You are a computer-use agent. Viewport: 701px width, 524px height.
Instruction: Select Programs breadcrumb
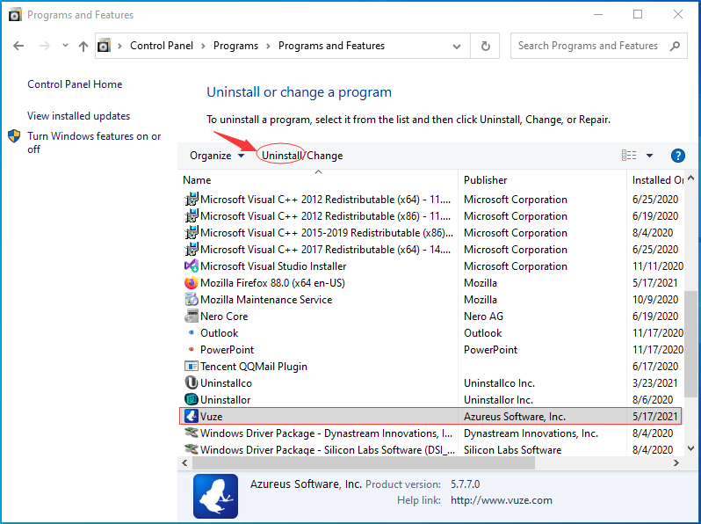235,46
